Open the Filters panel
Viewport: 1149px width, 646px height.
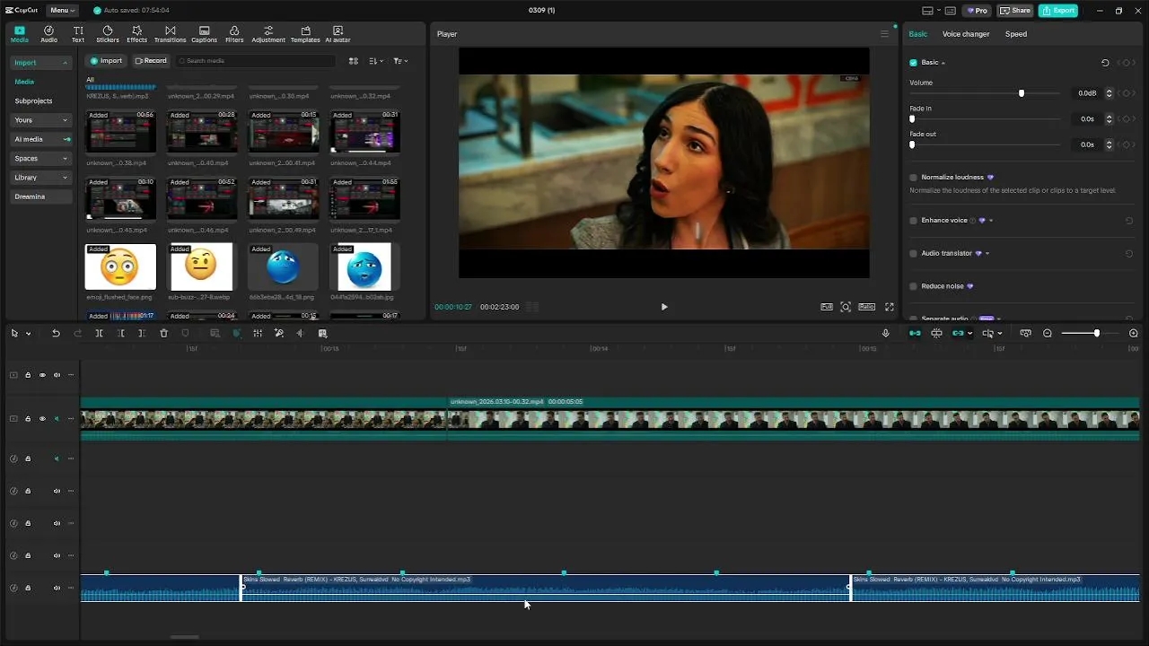pos(234,34)
